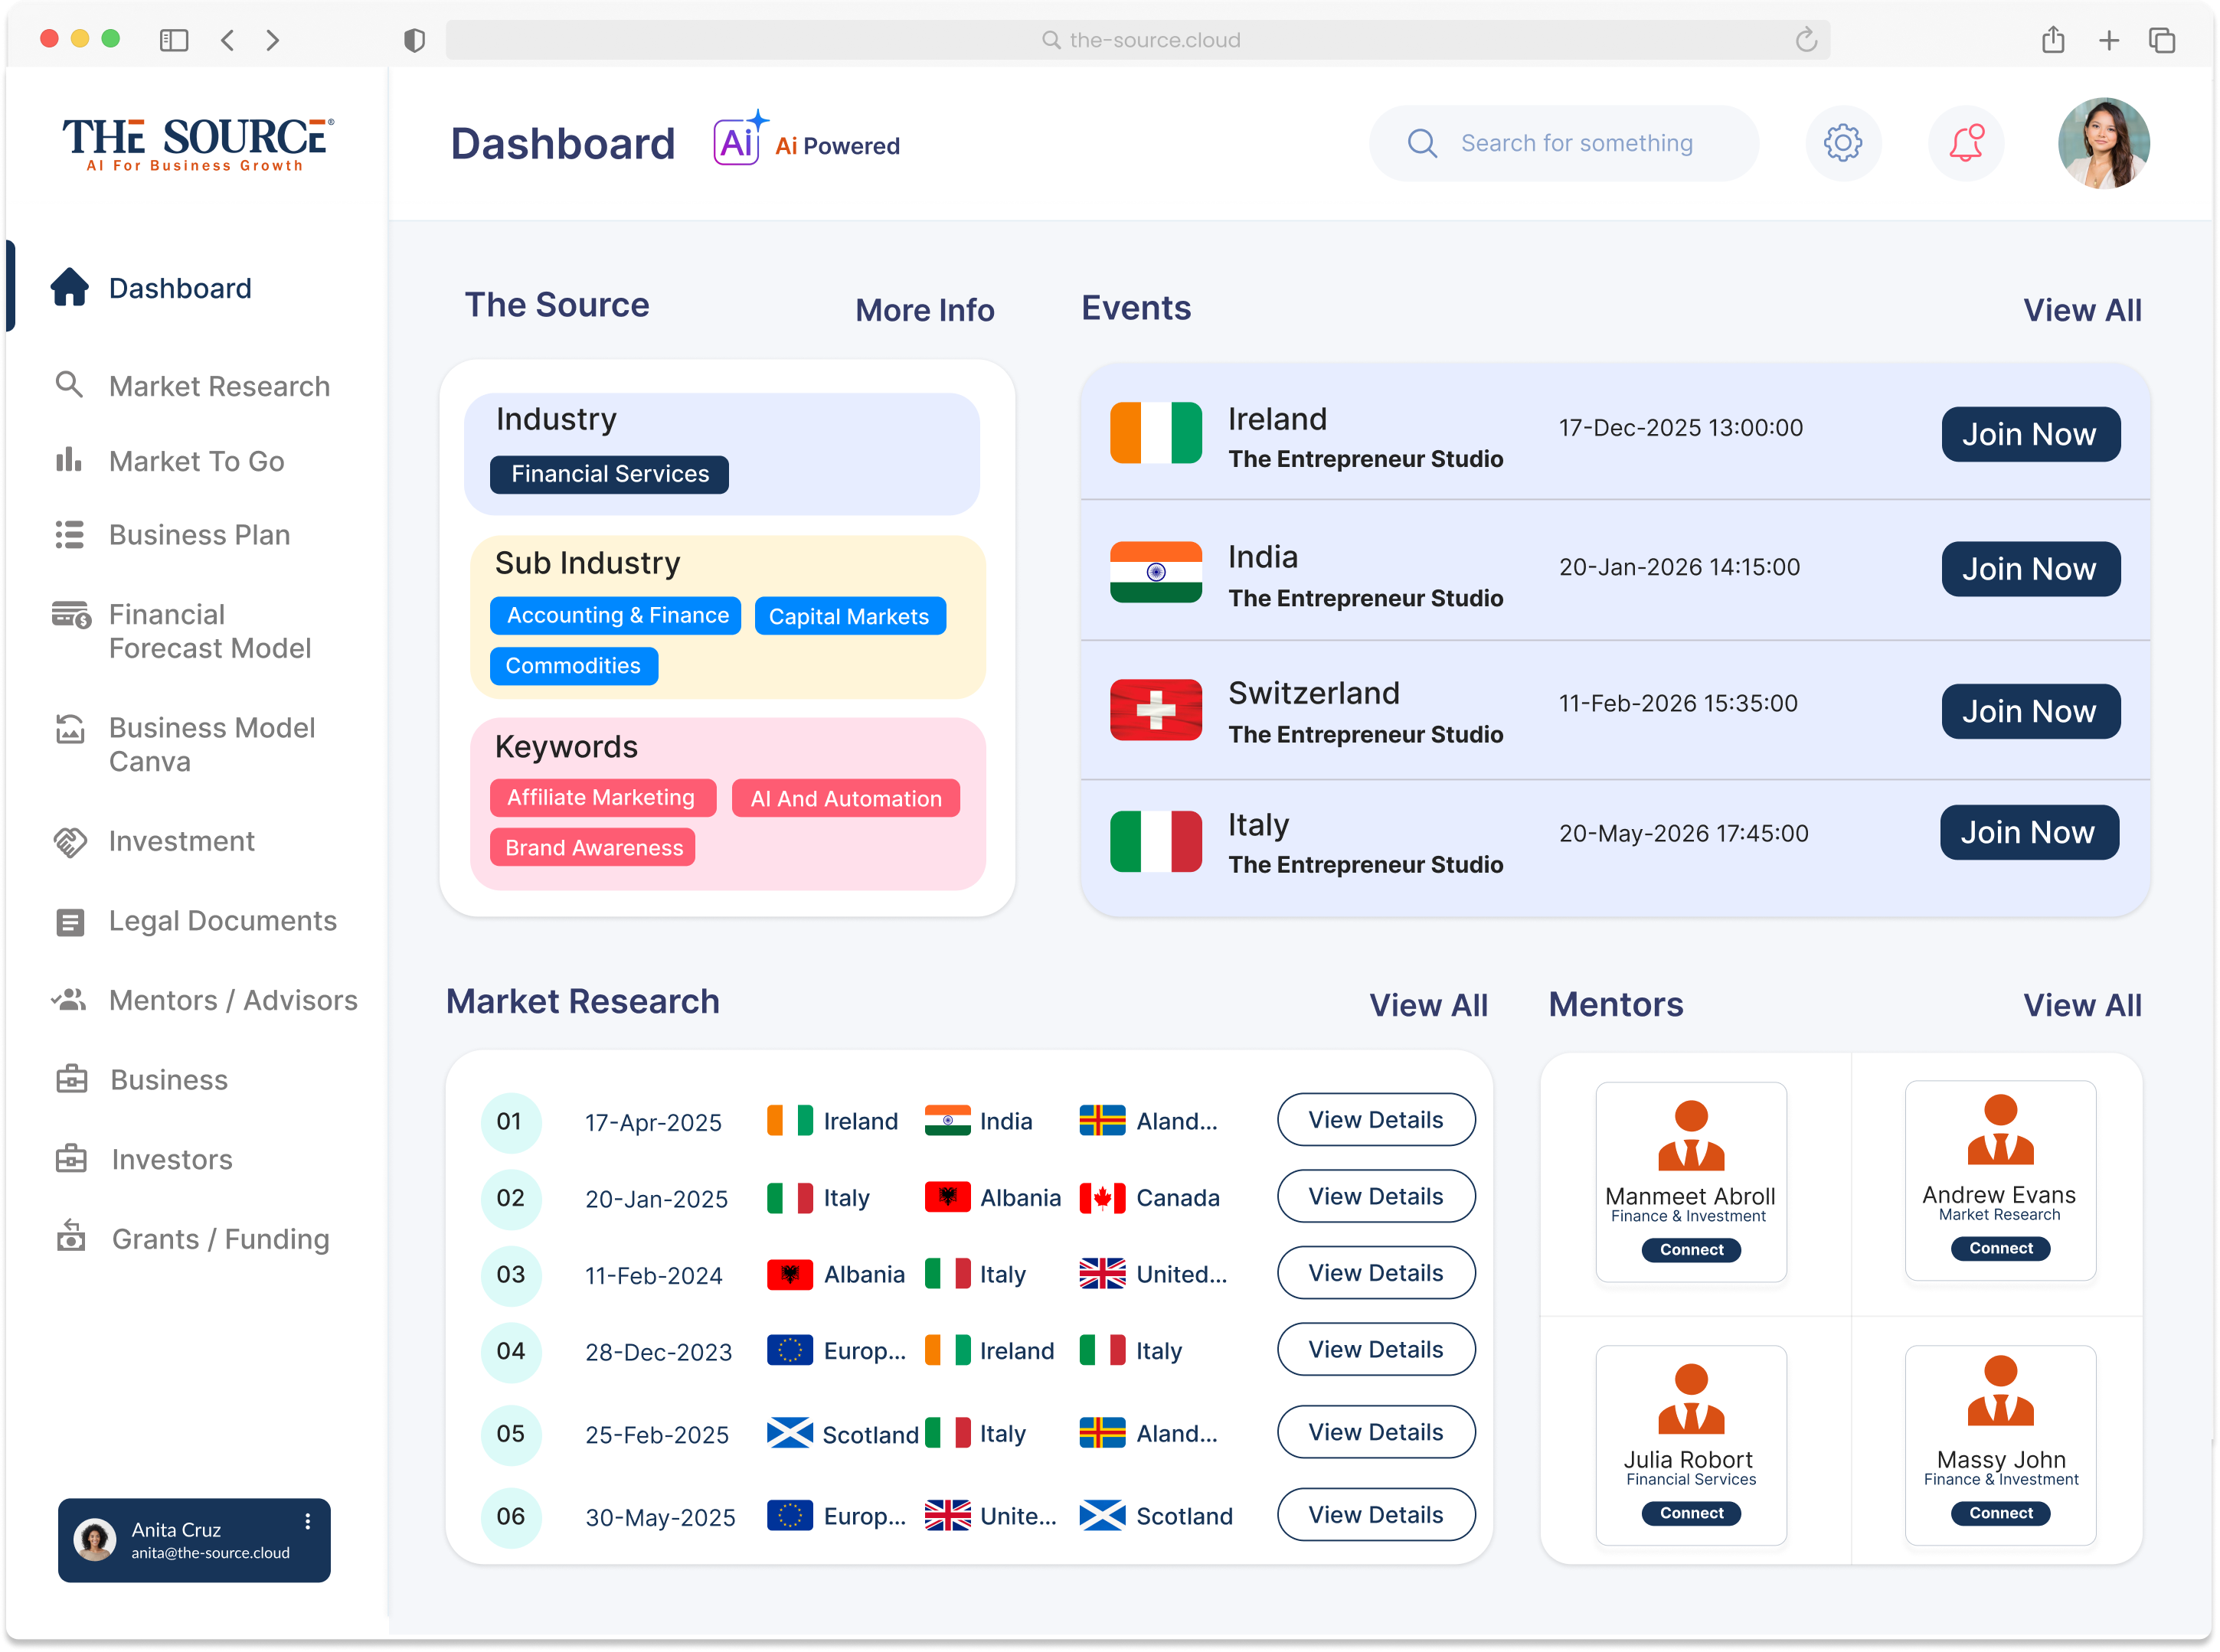
Task: Click the Safari sidebar toggle icon
Action: pos(174,40)
